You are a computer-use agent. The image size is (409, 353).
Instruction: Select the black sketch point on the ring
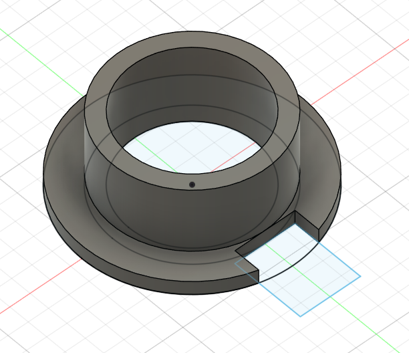pyautogui.click(x=192, y=185)
